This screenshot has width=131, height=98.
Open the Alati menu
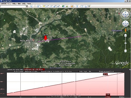(x=19, y=4)
